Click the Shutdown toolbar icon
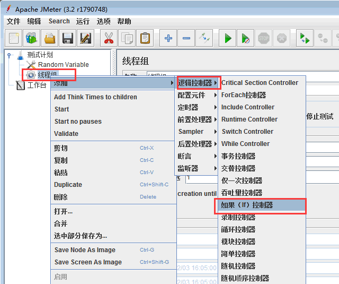 click(x=281, y=38)
